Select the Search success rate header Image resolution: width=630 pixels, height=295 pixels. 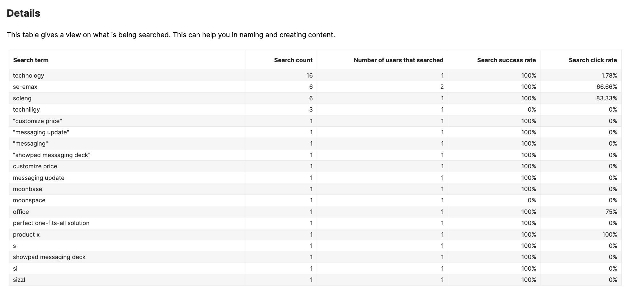pyautogui.click(x=506, y=60)
